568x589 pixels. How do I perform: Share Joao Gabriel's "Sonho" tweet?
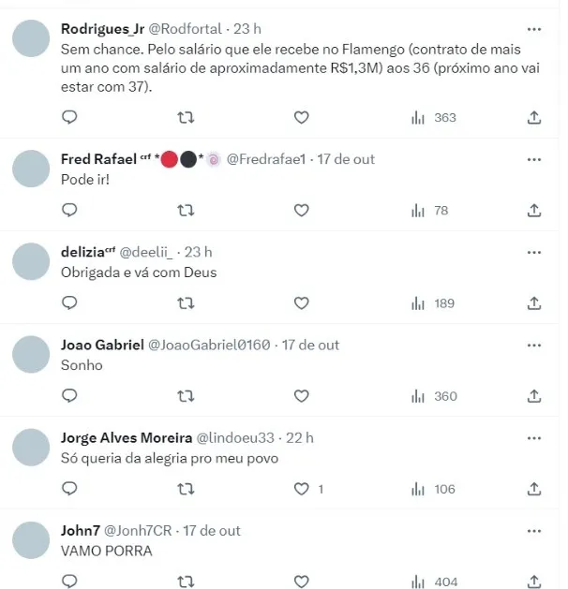pyautogui.click(x=534, y=396)
